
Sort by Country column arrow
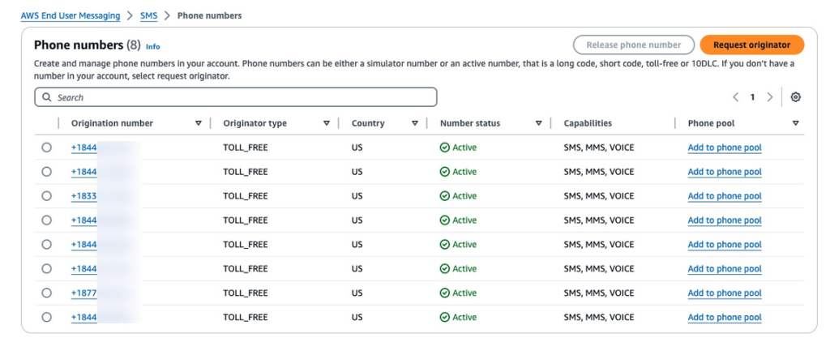[415, 123]
